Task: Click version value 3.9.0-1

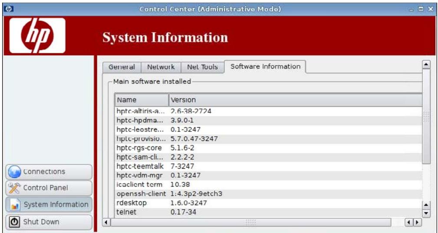Action: [182, 121]
